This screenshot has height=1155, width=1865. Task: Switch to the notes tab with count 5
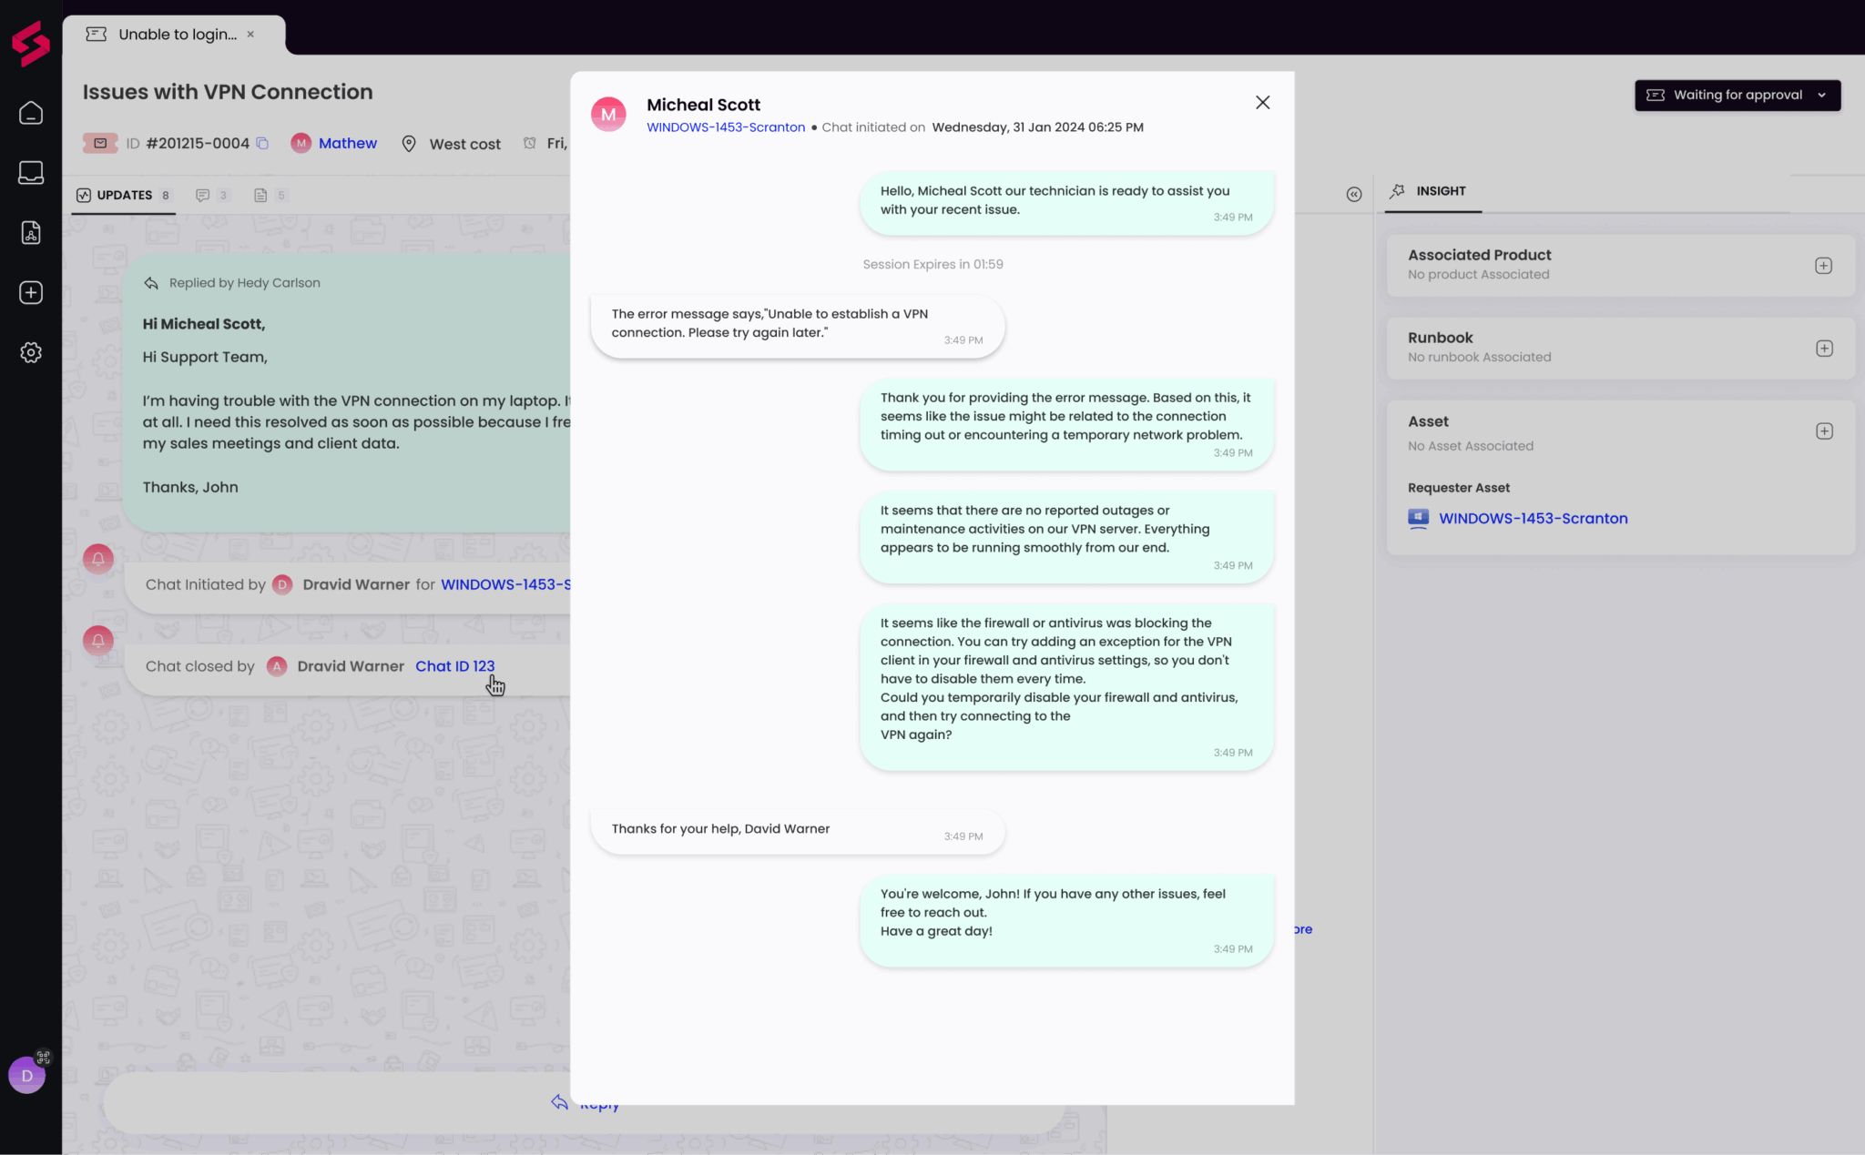pos(270,195)
